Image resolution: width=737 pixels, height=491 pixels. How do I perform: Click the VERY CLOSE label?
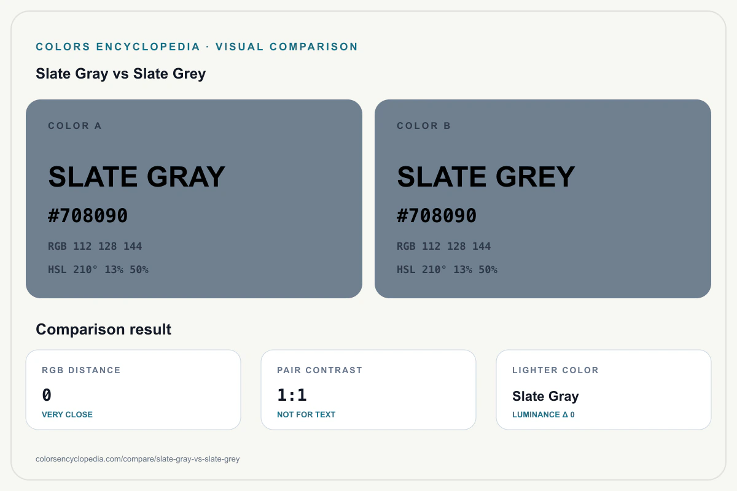tap(67, 414)
